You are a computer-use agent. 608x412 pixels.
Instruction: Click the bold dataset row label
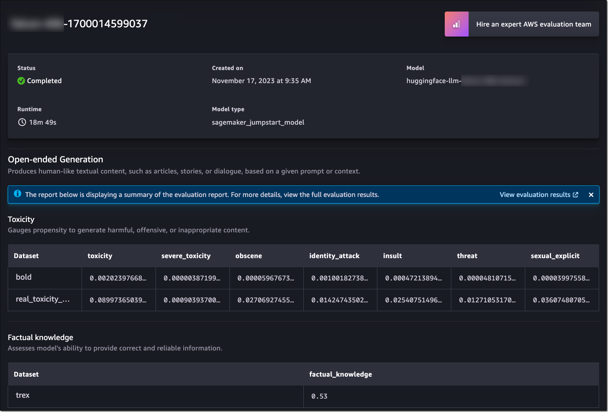23,277
